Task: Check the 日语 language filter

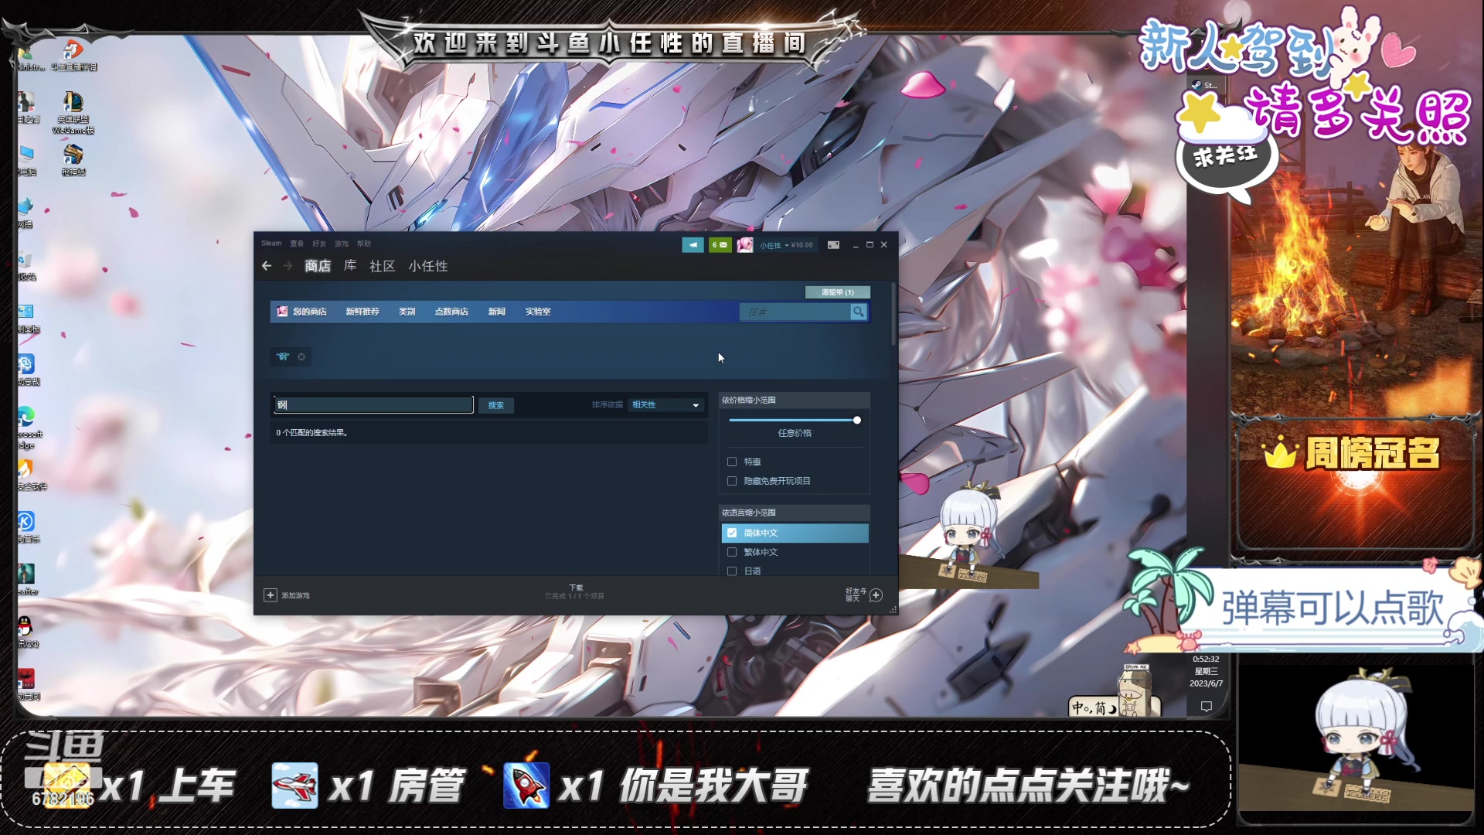Action: 732,571
